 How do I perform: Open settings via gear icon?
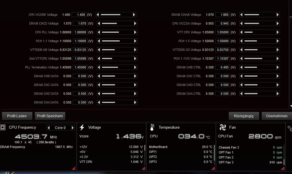click(290, 128)
